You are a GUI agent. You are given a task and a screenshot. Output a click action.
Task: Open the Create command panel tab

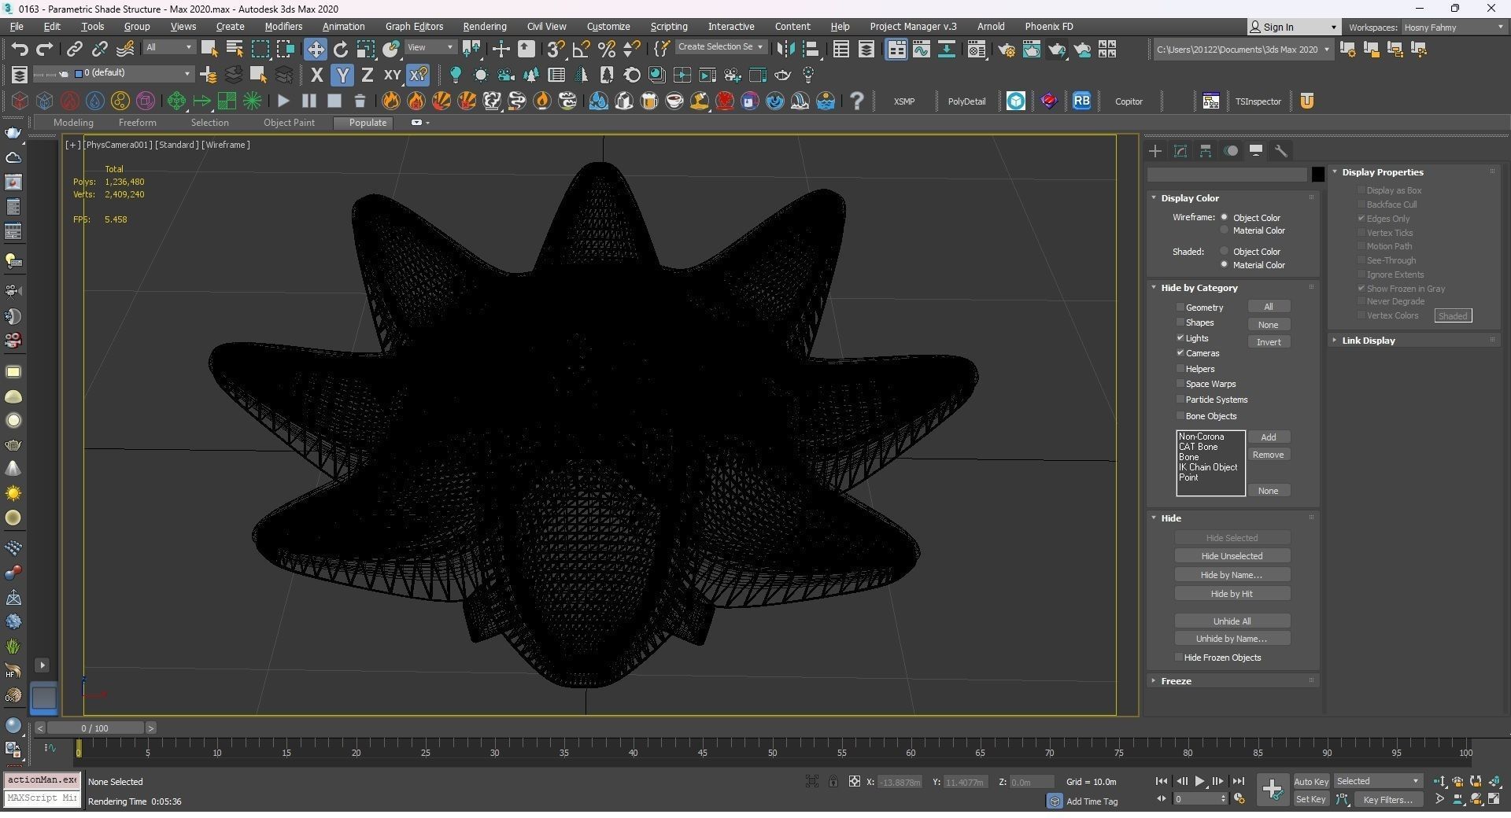[1155, 151]
